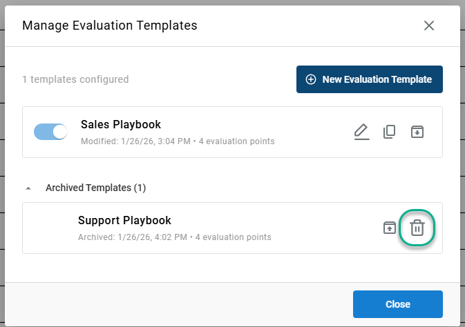Archive the Sales Playbook template
465x327 pixels.
pyautogui.click(x=417, y=131)
